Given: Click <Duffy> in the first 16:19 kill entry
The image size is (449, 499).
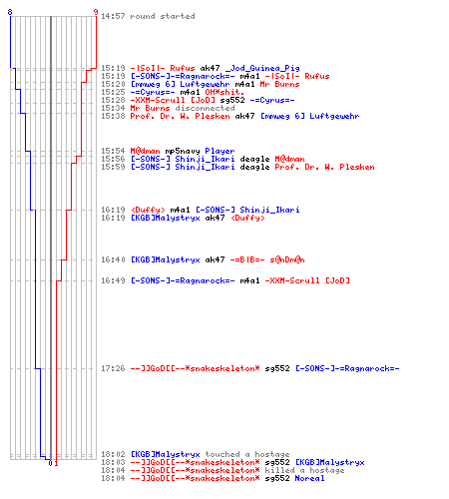Looking at the screenshot, I should point(148,210).
